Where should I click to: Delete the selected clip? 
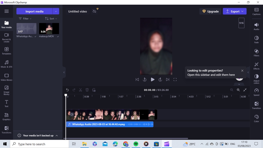87,90
